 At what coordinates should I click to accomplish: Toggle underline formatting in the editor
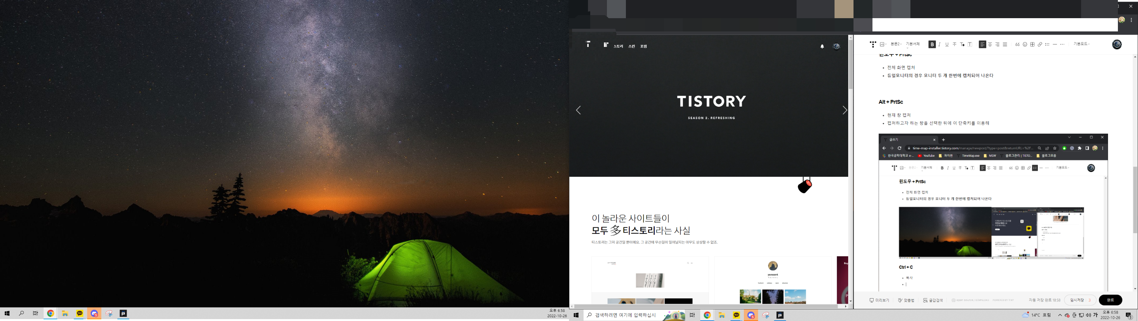tap(947, 44)
